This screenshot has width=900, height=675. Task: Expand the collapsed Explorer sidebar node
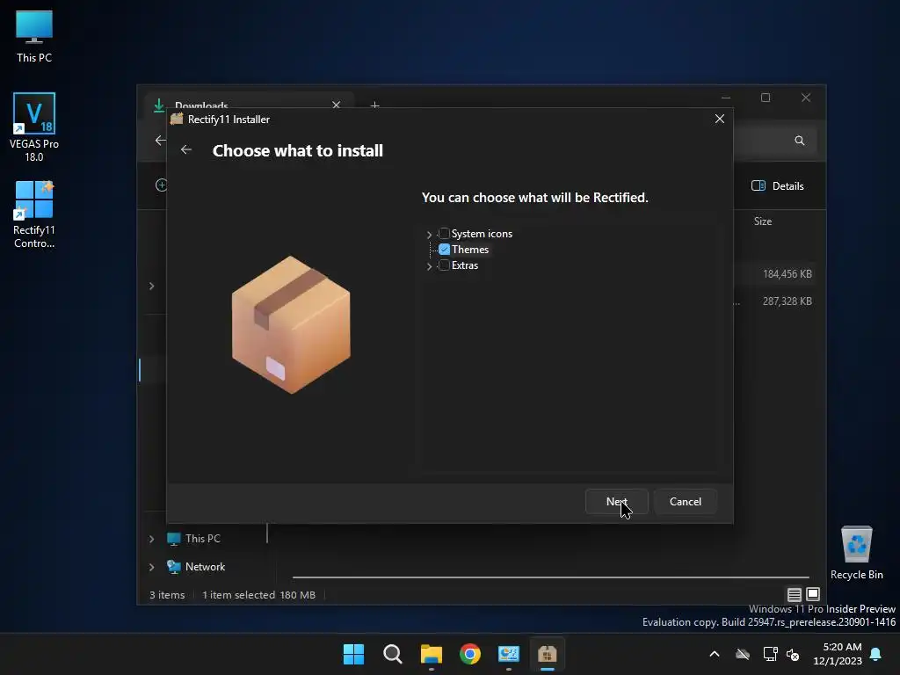151,286
